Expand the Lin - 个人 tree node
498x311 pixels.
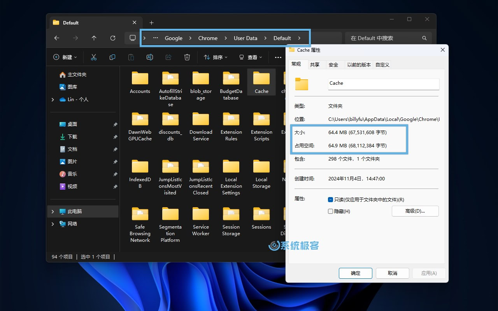click(x=53, y=100)
